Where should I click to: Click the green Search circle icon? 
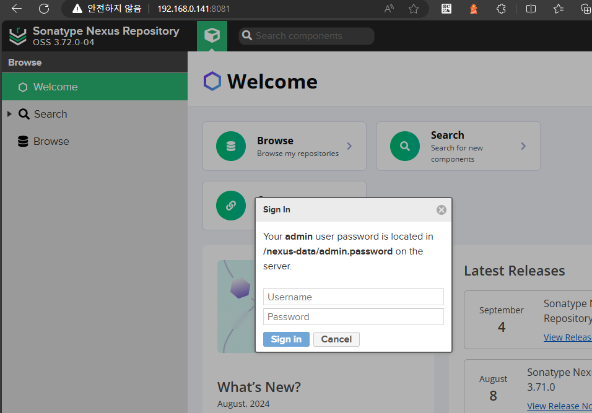[405, 146]
